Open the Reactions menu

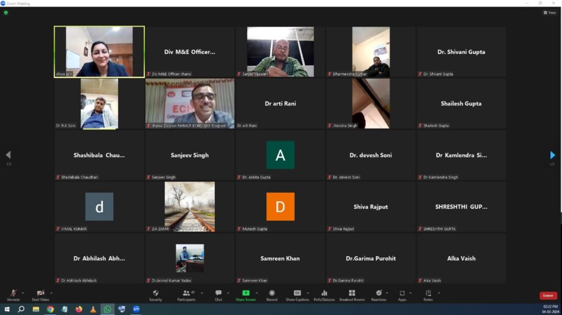[378, 294]
